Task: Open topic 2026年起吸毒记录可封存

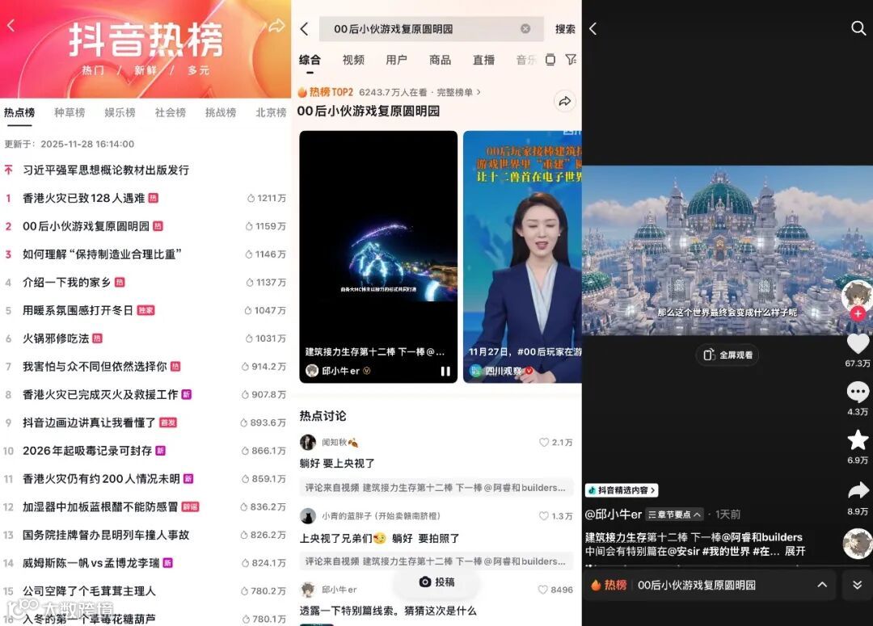Action: [x=87, y=451]
